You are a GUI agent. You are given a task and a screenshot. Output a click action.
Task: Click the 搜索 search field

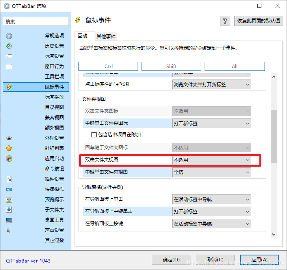point(36,22)
